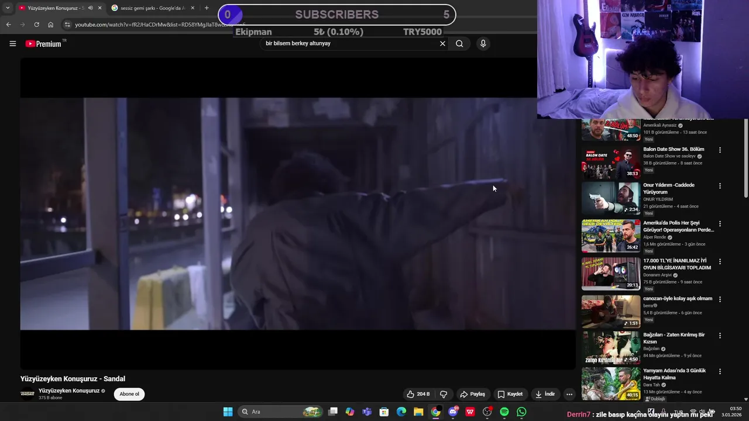The image size is (749, 421).
Task: Open Microsoft Edge from taskbar
Action: pyautogui.click(x=401, y=412)
